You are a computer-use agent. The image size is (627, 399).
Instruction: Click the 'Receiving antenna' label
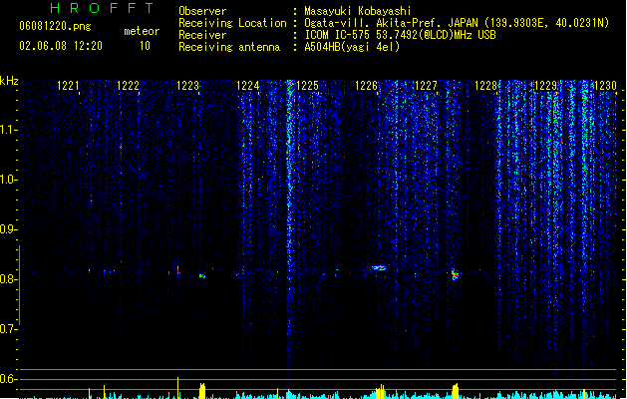click(229, 47)
